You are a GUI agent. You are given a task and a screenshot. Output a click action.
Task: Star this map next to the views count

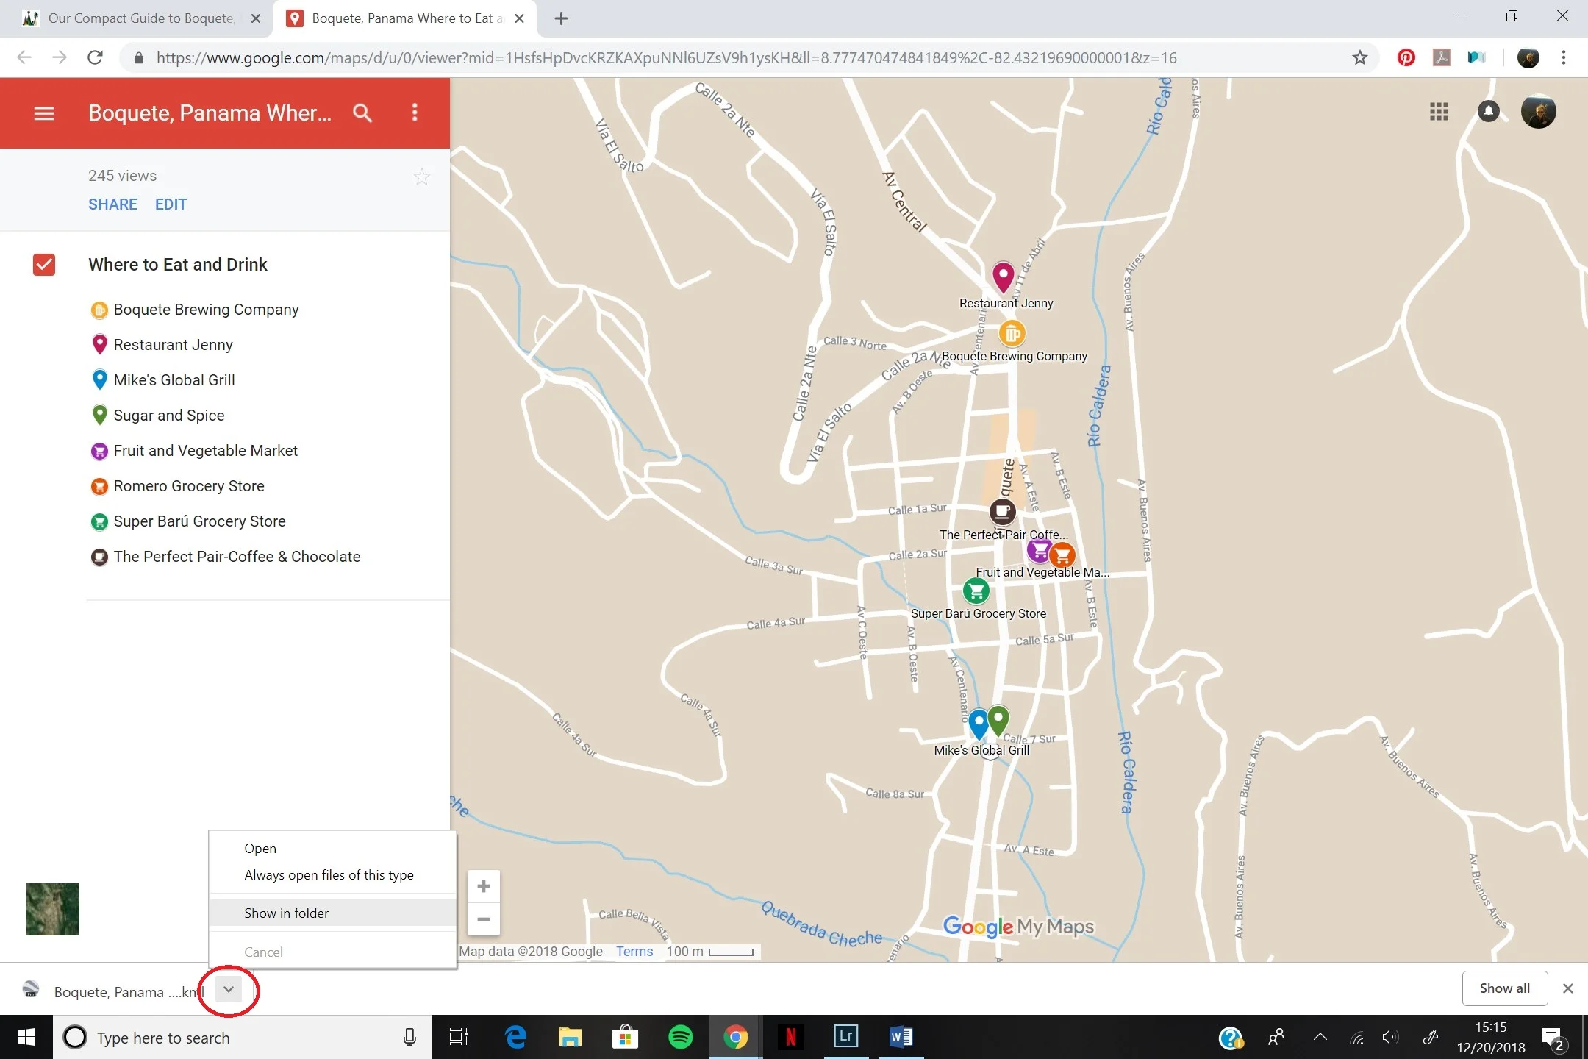pyautogui.click(x=421, y=176)
